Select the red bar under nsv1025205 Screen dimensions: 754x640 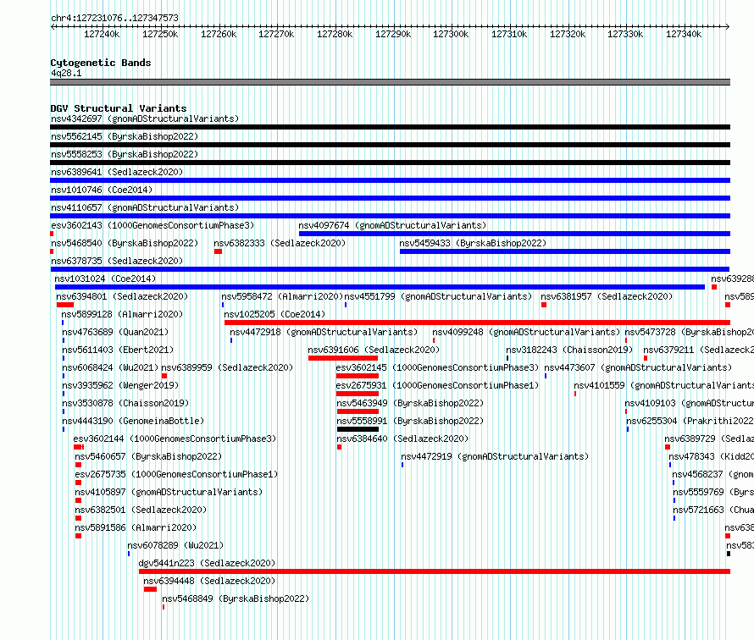coord(478,323)
